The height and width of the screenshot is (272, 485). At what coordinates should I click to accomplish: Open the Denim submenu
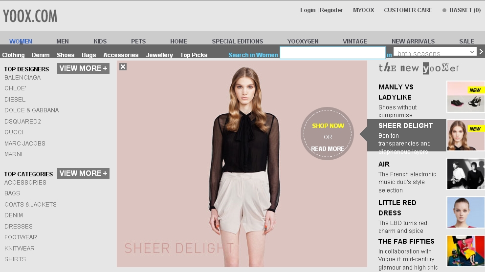pos(41,55)
